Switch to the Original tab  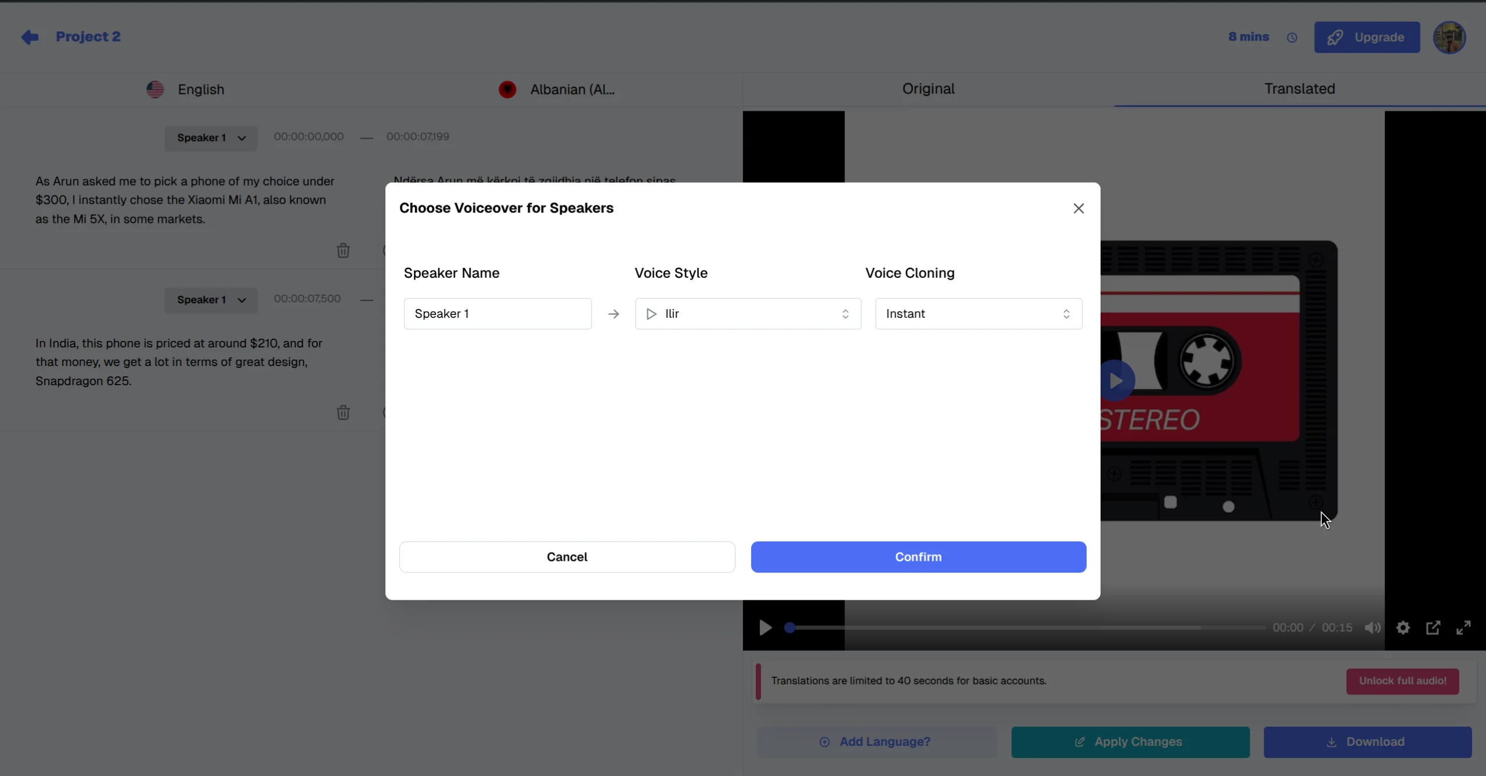(x=927, y=89)
